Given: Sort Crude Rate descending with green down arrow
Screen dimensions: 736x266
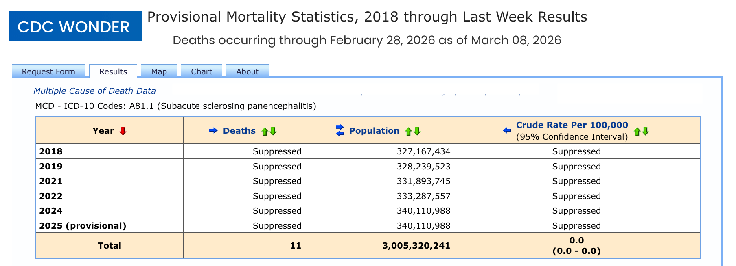Looking at the screenshot, I should click(x=646, y=131).
